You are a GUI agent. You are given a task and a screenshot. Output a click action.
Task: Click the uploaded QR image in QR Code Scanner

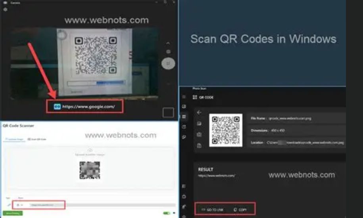90,170
